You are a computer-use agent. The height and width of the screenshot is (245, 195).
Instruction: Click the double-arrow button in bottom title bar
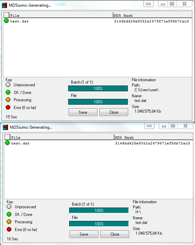pos(150,126)
